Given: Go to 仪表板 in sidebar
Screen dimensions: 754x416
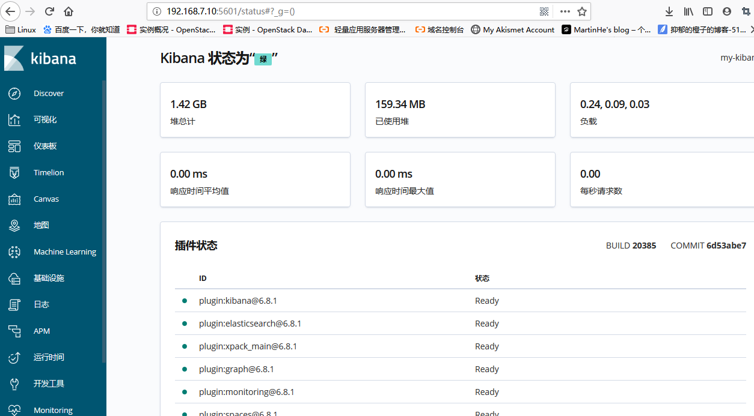Looking at the screenshot, I should pyautogui.click(x=45, y=146).
